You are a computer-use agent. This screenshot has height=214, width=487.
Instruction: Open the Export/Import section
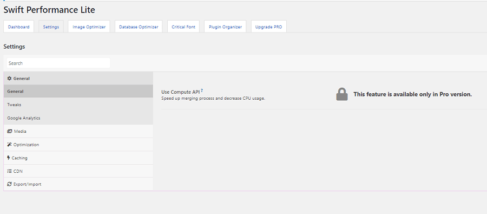pos(78,184)
